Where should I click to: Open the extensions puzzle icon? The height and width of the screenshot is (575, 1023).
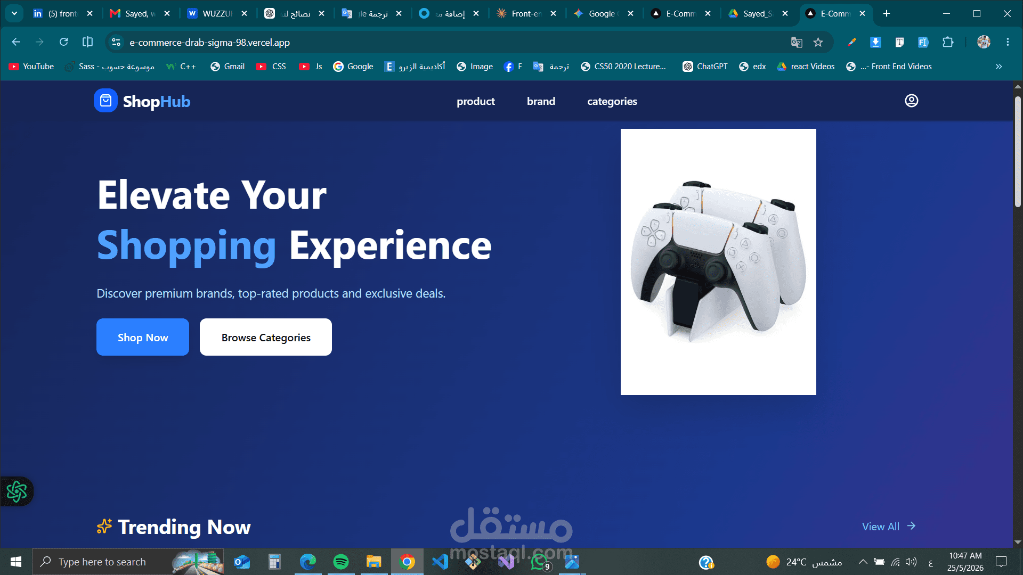coord(948,42)
